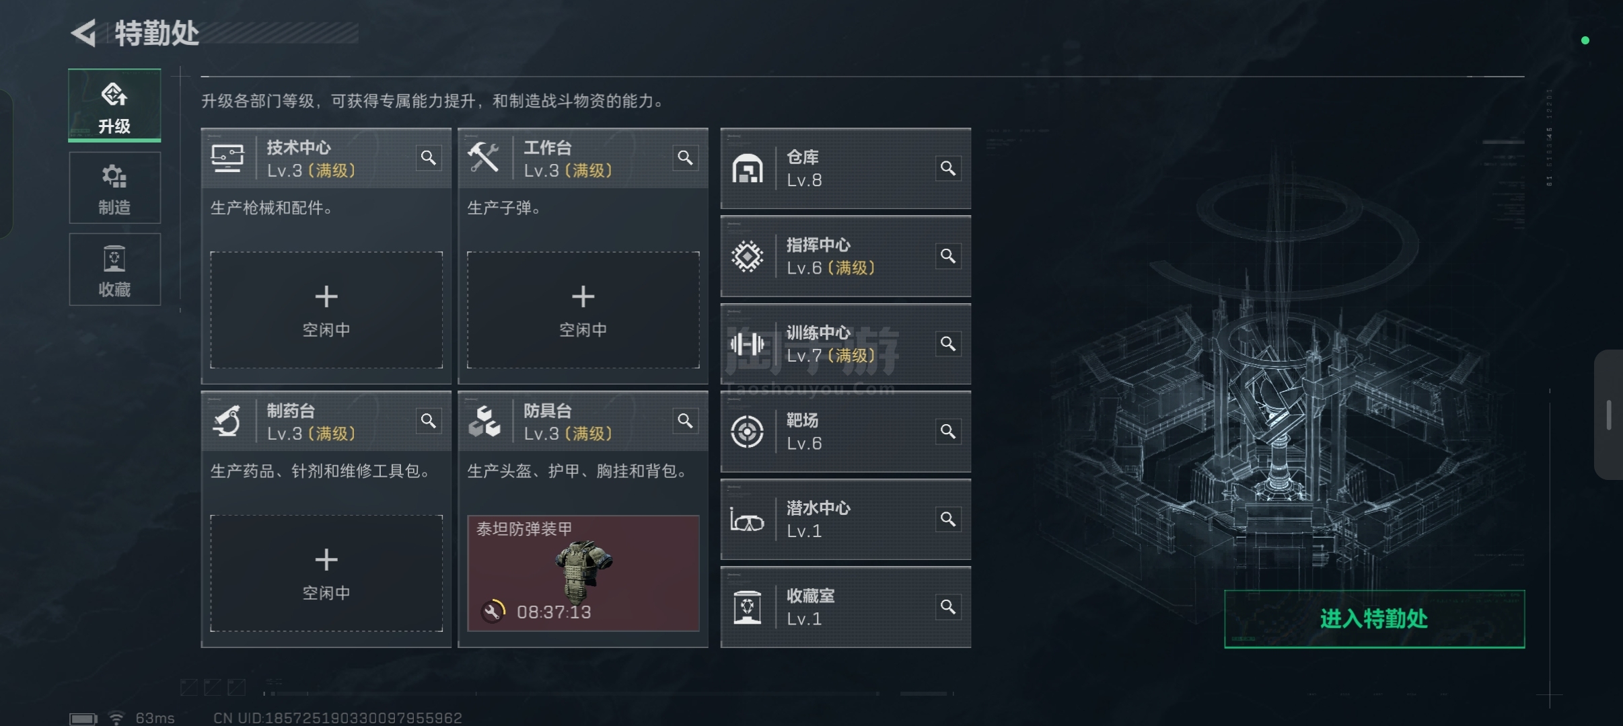Viewport: 1623px width, 726px height.
Task: Add item in 制药台 idle slot
Action: point(326,573)
